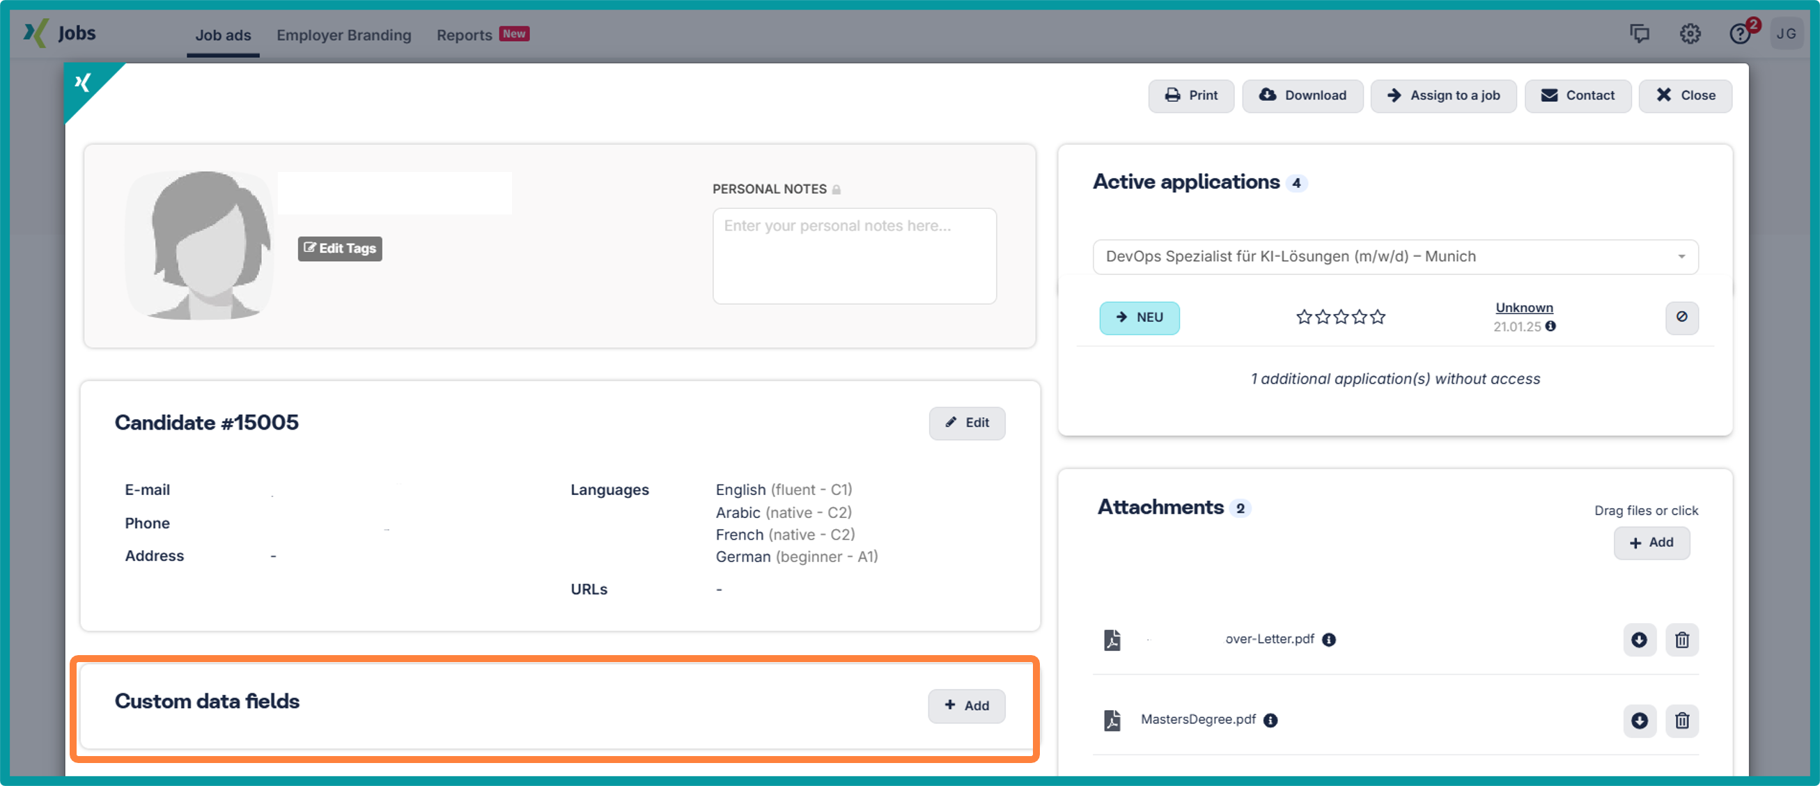1820x786 pixels.
Task: Click inside the personal notes text area
Action: (x=854, y=256)
